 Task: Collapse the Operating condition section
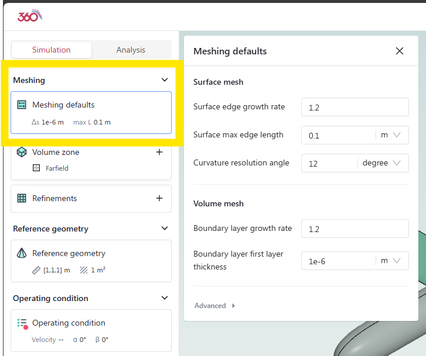pos(165,298)
